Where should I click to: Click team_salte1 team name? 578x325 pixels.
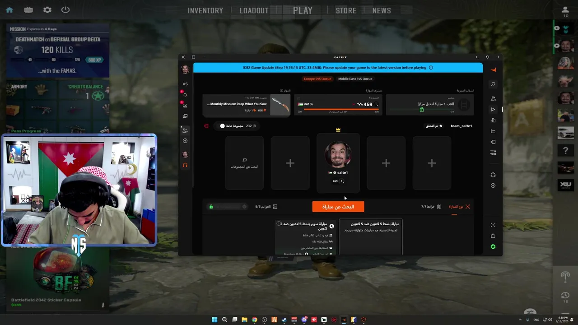461,126
